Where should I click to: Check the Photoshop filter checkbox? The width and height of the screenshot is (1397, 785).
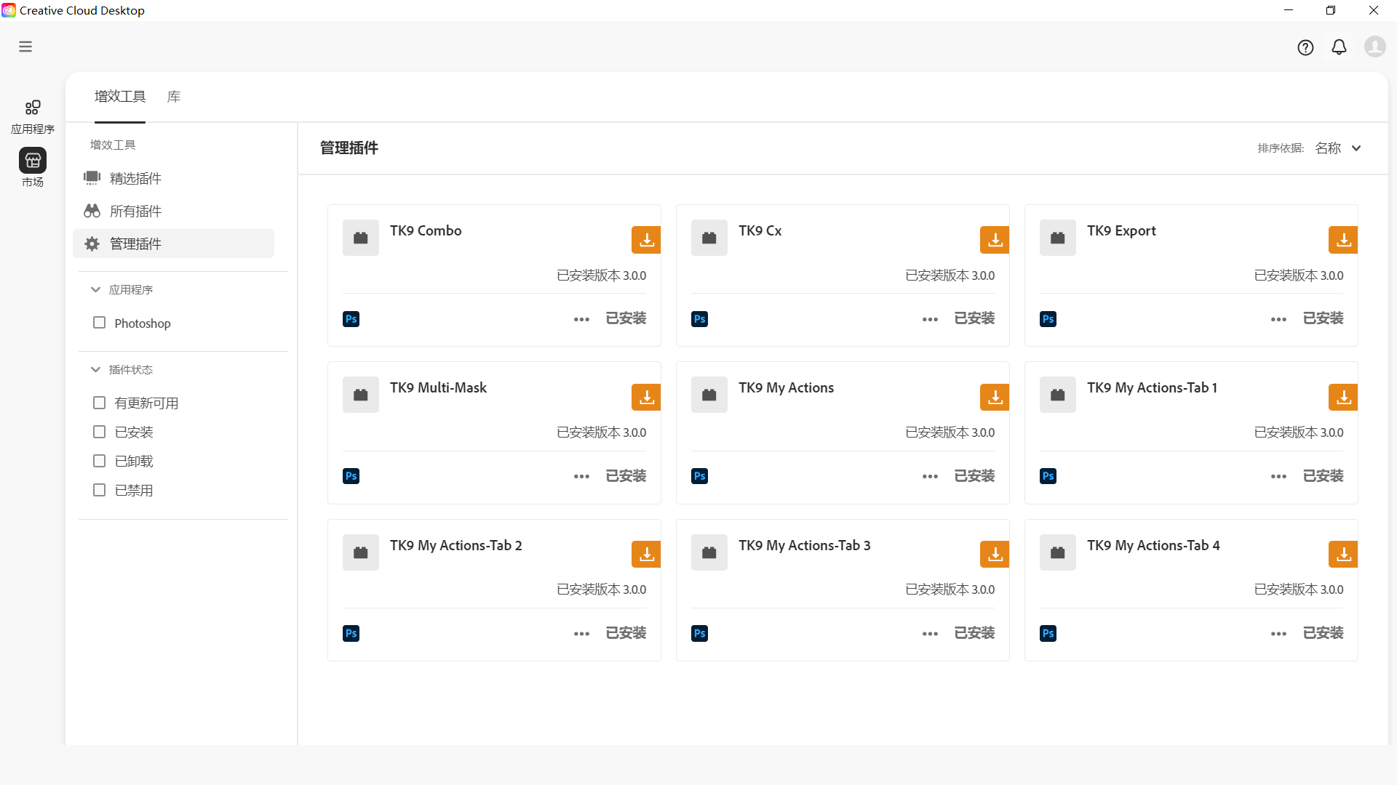click(x=100, y=323)
